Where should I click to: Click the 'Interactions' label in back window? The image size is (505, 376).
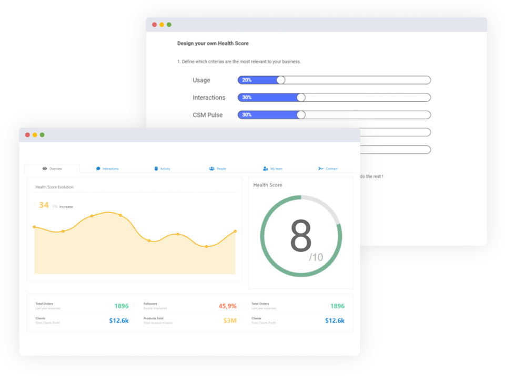click(x=209, y=98)
